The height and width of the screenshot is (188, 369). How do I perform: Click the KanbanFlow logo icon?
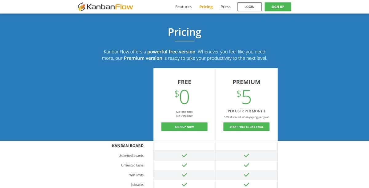pyautogui.click(x=81, y=6)
